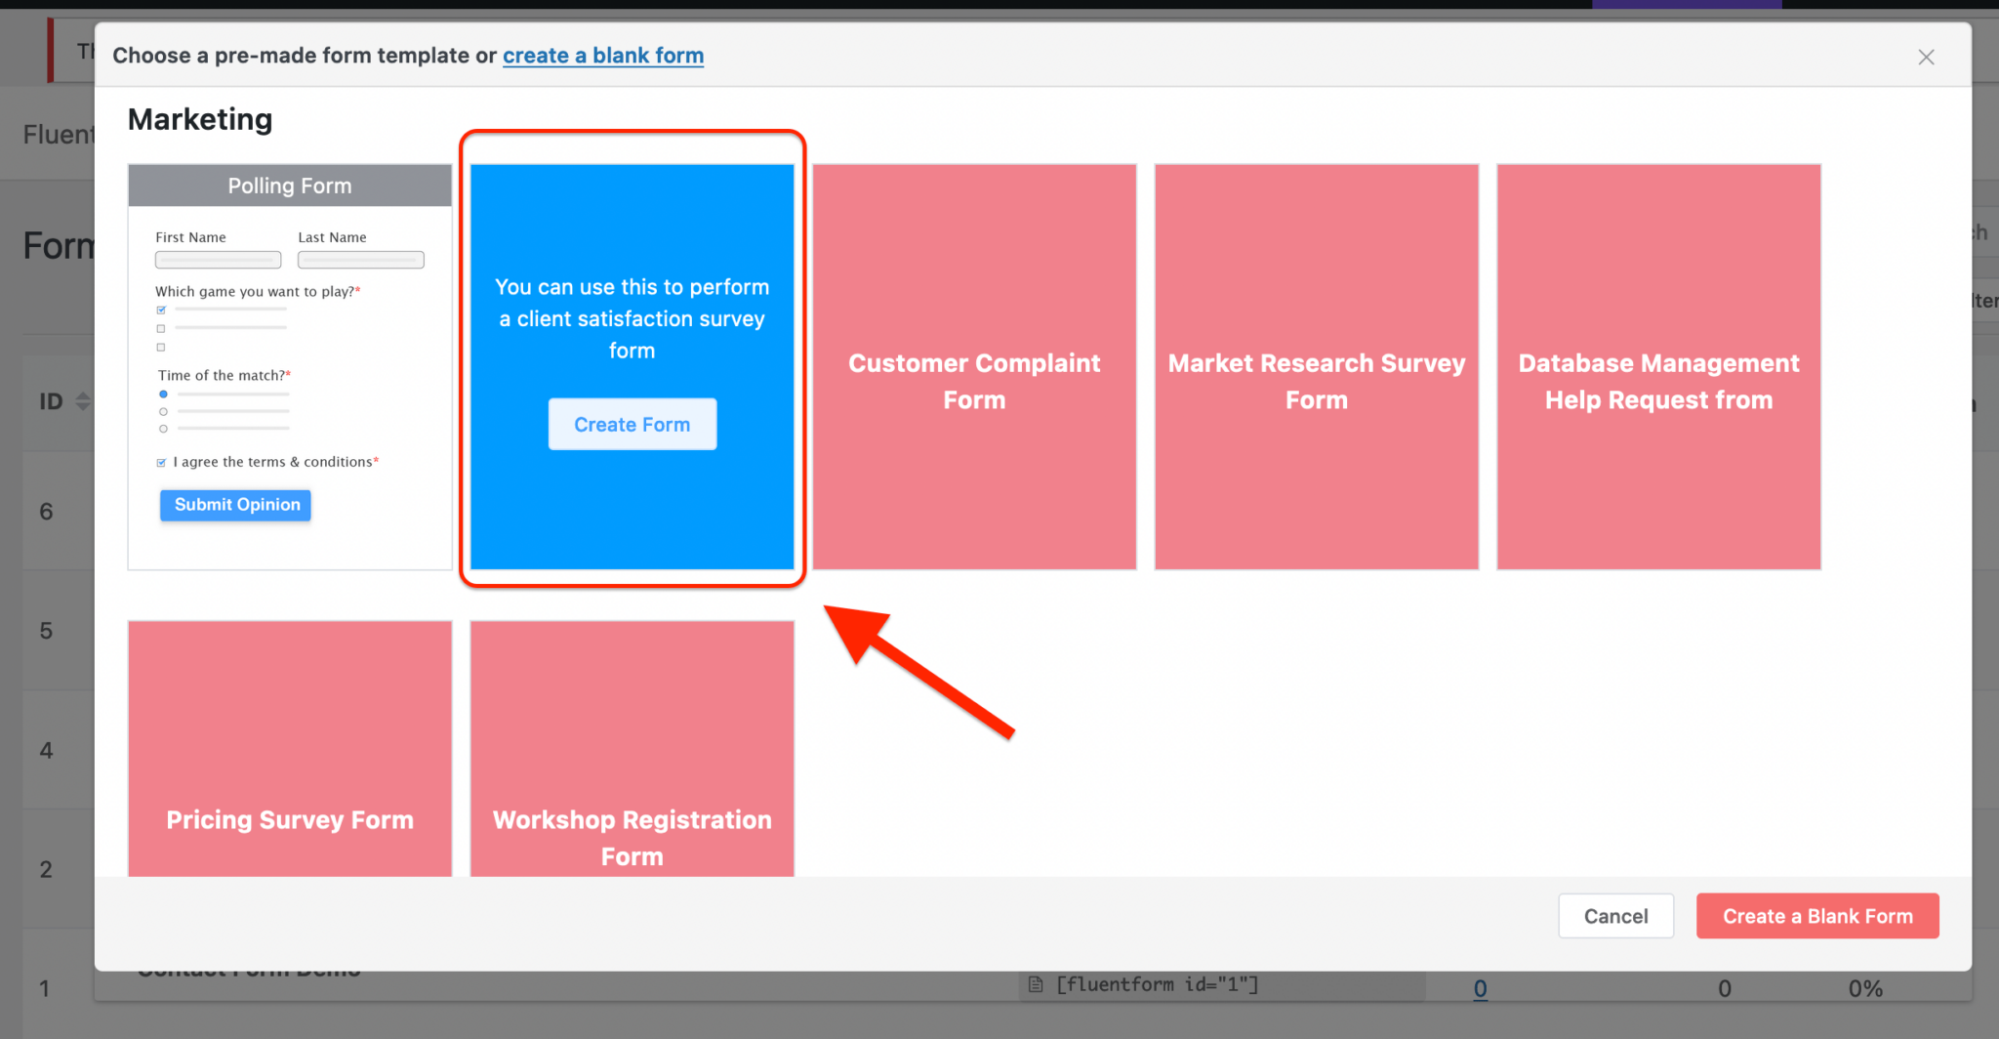
Task: Select the Customer Complaint Form template
Action: [973, 366]
